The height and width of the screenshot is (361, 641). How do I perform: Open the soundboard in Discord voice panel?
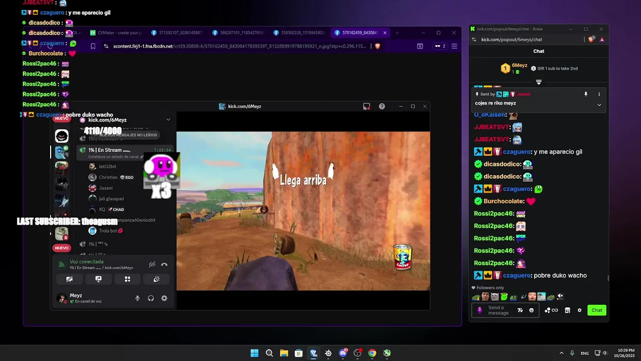click(157, 279)
